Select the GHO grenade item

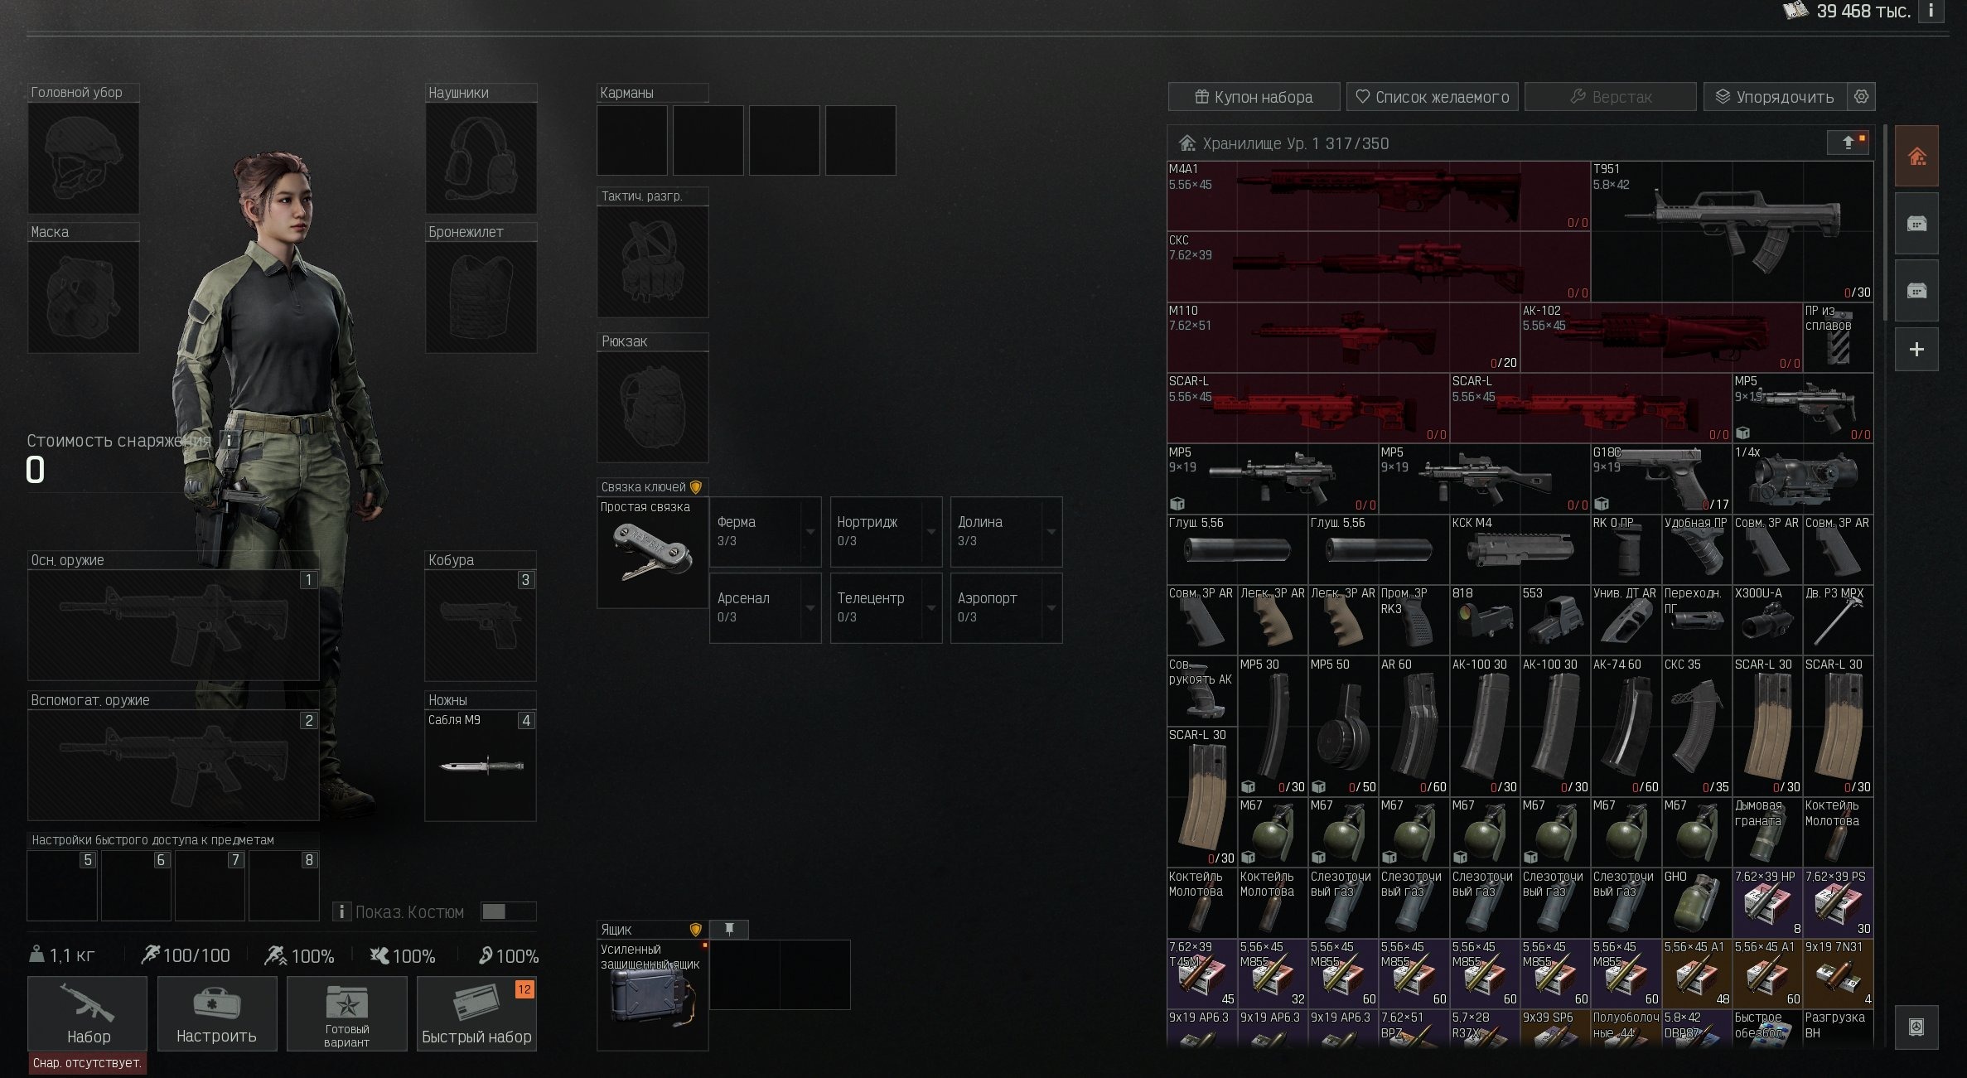point(1696,902)
